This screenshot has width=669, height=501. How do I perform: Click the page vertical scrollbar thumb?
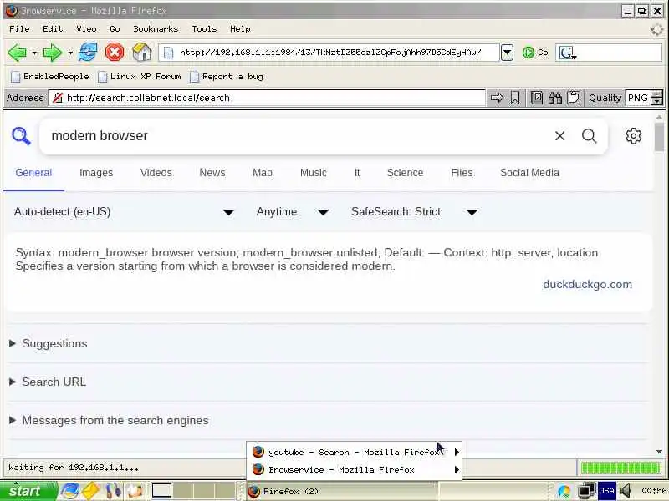coord(659,136)
